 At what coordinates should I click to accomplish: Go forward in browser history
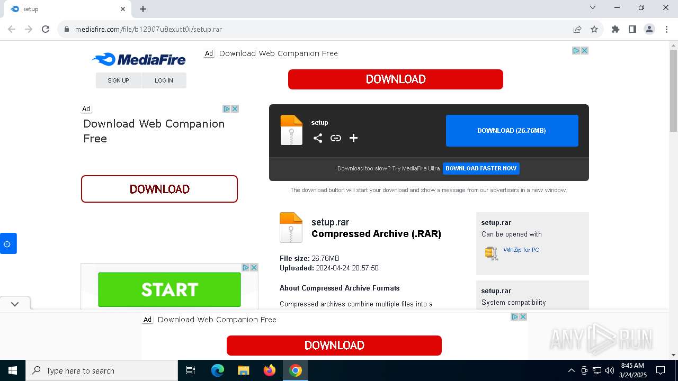29,29
